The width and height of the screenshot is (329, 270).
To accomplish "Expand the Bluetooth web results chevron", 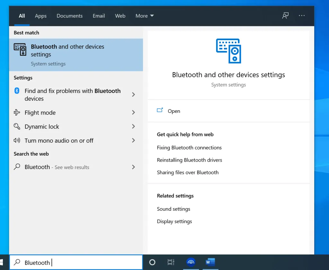I will 133,167.
